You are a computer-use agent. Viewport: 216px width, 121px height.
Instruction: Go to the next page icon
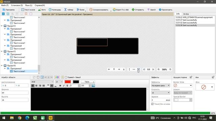pyautogui.click(x=153, y=70)
